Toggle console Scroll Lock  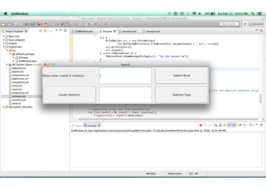220,125
